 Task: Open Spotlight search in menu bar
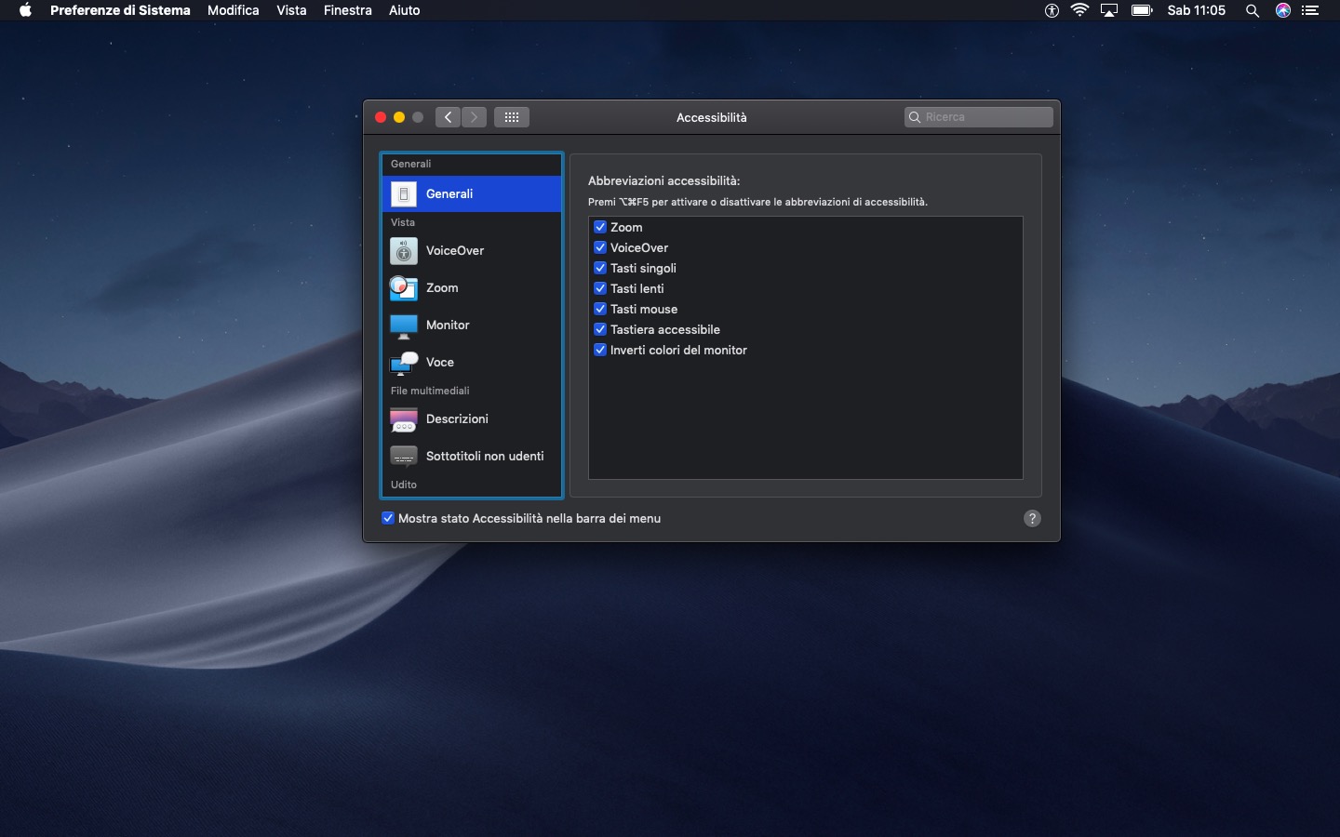1253,11
